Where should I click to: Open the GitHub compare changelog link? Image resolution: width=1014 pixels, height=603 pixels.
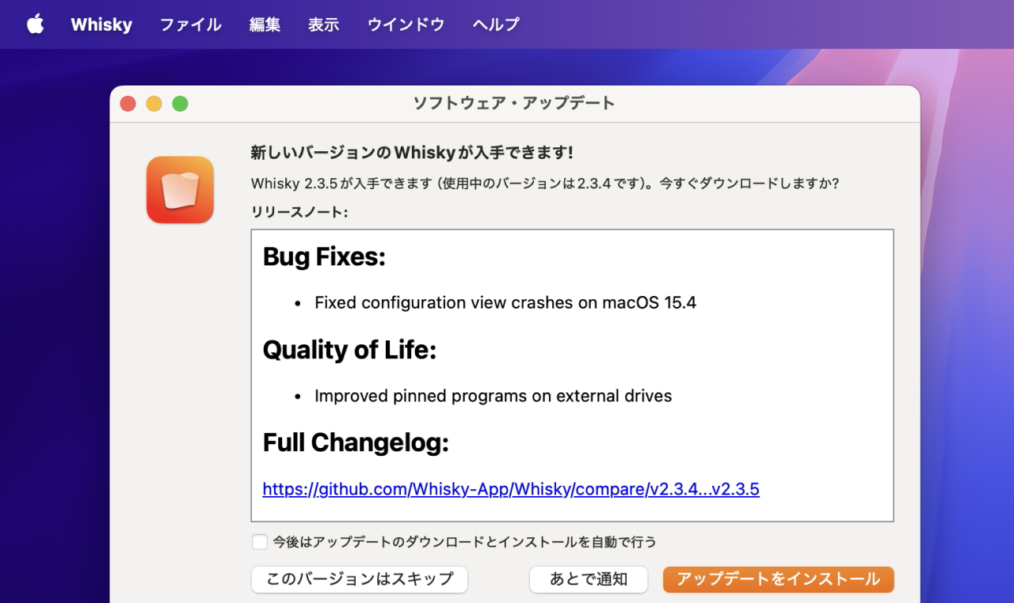click(x=511, y=489)
